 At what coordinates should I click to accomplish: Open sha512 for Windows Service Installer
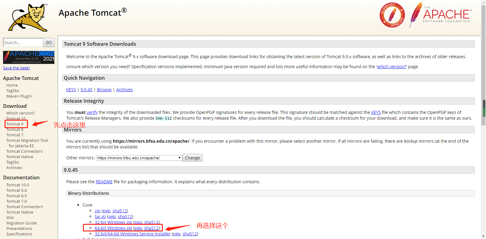coord(190,234)
